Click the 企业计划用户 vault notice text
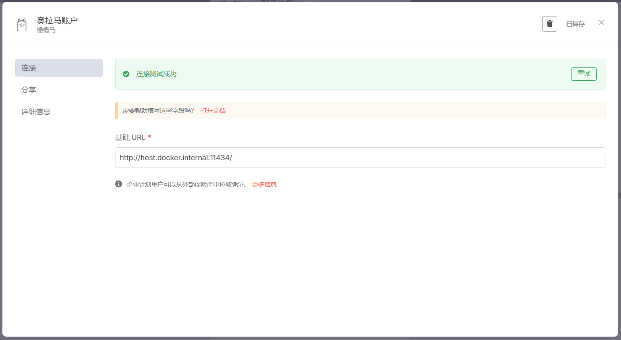Screen dimensions: 621x340 [187, 184]
